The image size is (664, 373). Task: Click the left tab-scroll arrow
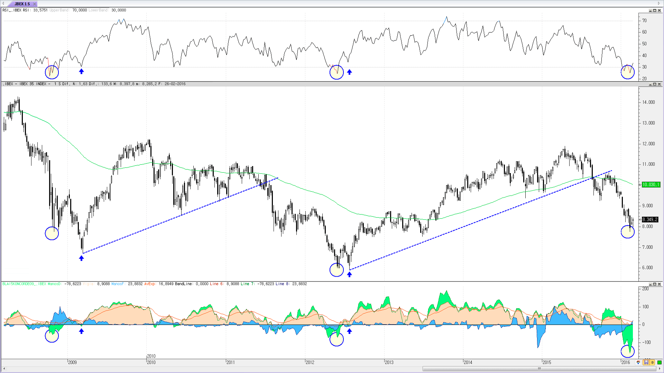click(3, 3)
